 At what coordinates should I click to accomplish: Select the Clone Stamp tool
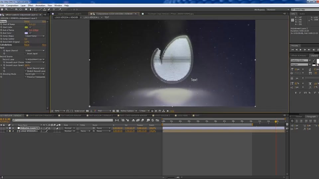(x=45, y=9)
